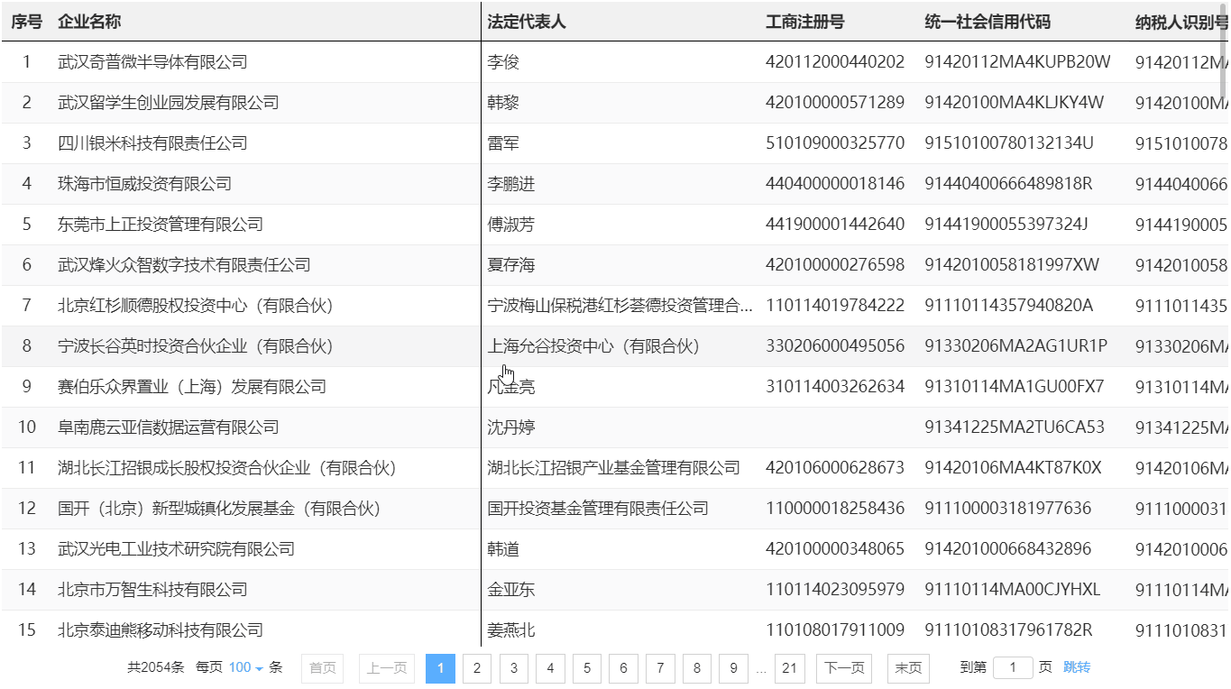Open page 5 of company results
This screenshot has width=1231, height=689.
[586, 668]
